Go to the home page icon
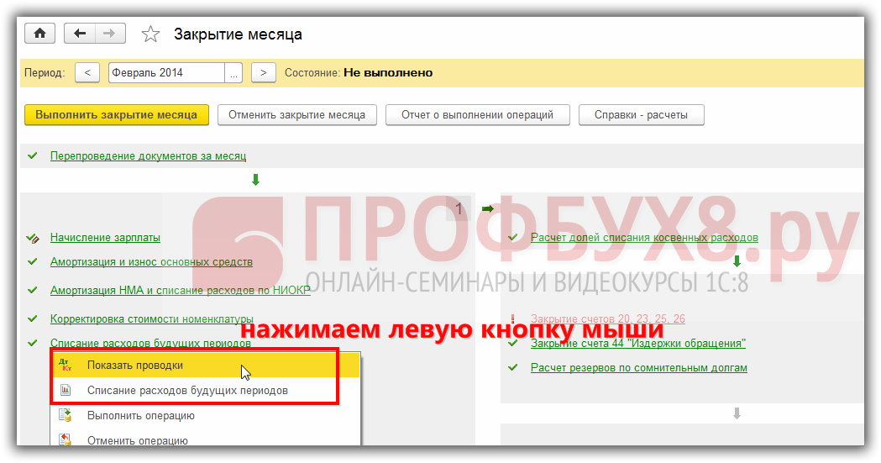Image resolution: width=881 pixels, height=463 pixels. point(39,34)
